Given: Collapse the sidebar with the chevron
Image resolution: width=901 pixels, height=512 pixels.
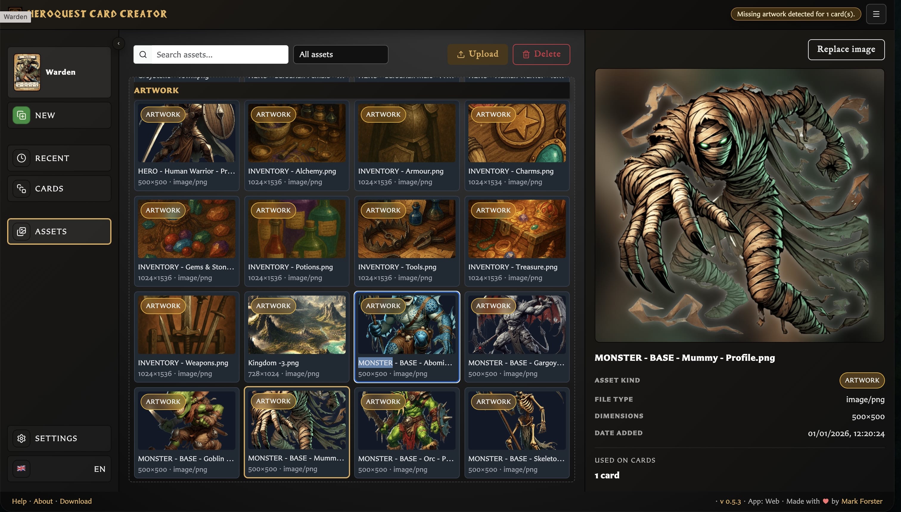Looking at the screenshot, I should (x=119, y=43).
